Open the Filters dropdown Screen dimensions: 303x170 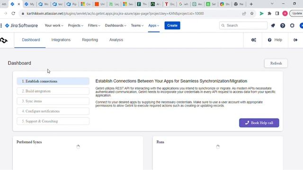pos(94,25)
